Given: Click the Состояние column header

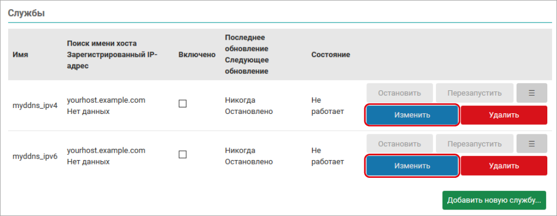Looking at the screenshot, I should 330,55.
